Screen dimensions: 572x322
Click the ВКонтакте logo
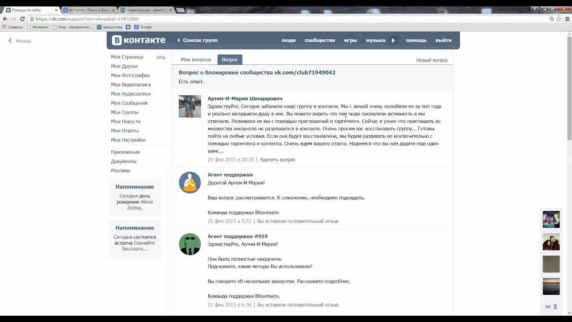(139, 40)
